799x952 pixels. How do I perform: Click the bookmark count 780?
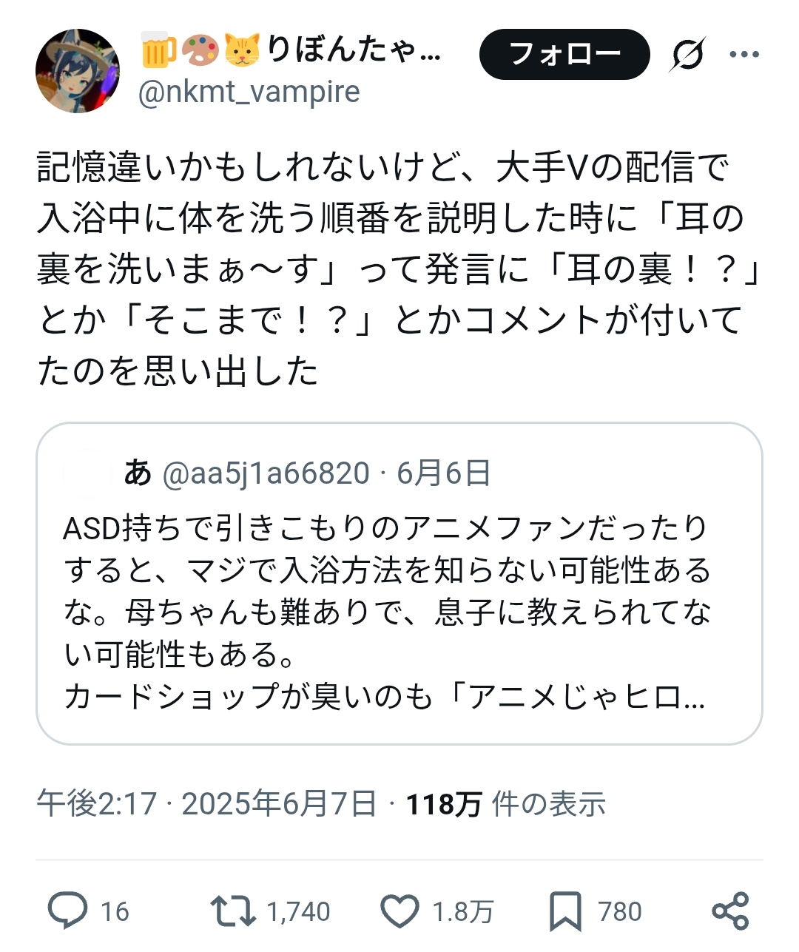[x=619, y=911]
